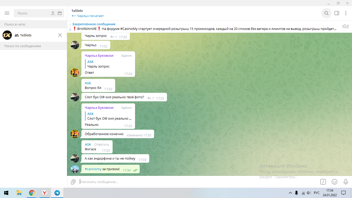The image size is (352, 198).
Task: Remove the 1xSlots chat filter
Action: [60, 35]
